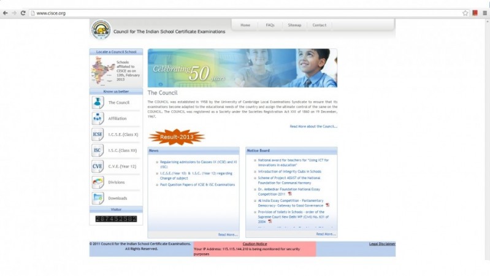Open All India Essay Competition notice text
This screenshot has height=276, width=490.
click(291, 203)
